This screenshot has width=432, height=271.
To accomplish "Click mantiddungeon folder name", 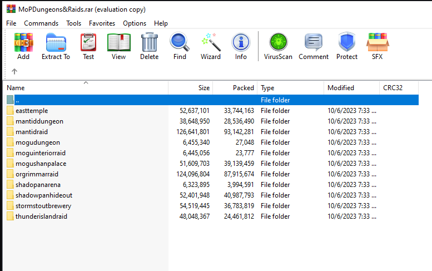I will pyautogui.click(x=39, y=121).
